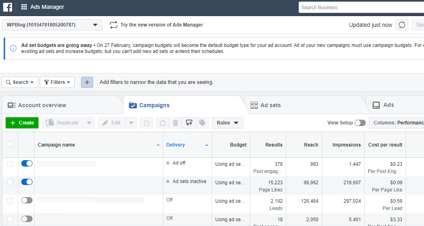Click the trash delete icon
Viewport: 424px width, 226px height.
(x=175, y=123)
